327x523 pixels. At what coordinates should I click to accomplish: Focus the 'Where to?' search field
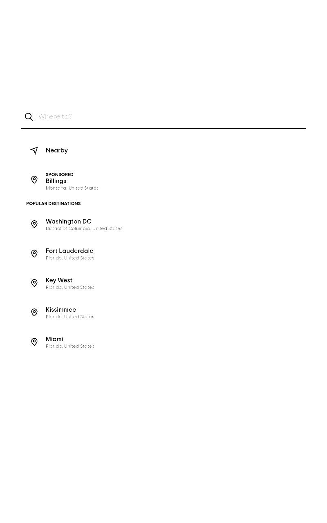tap(172, 116)
